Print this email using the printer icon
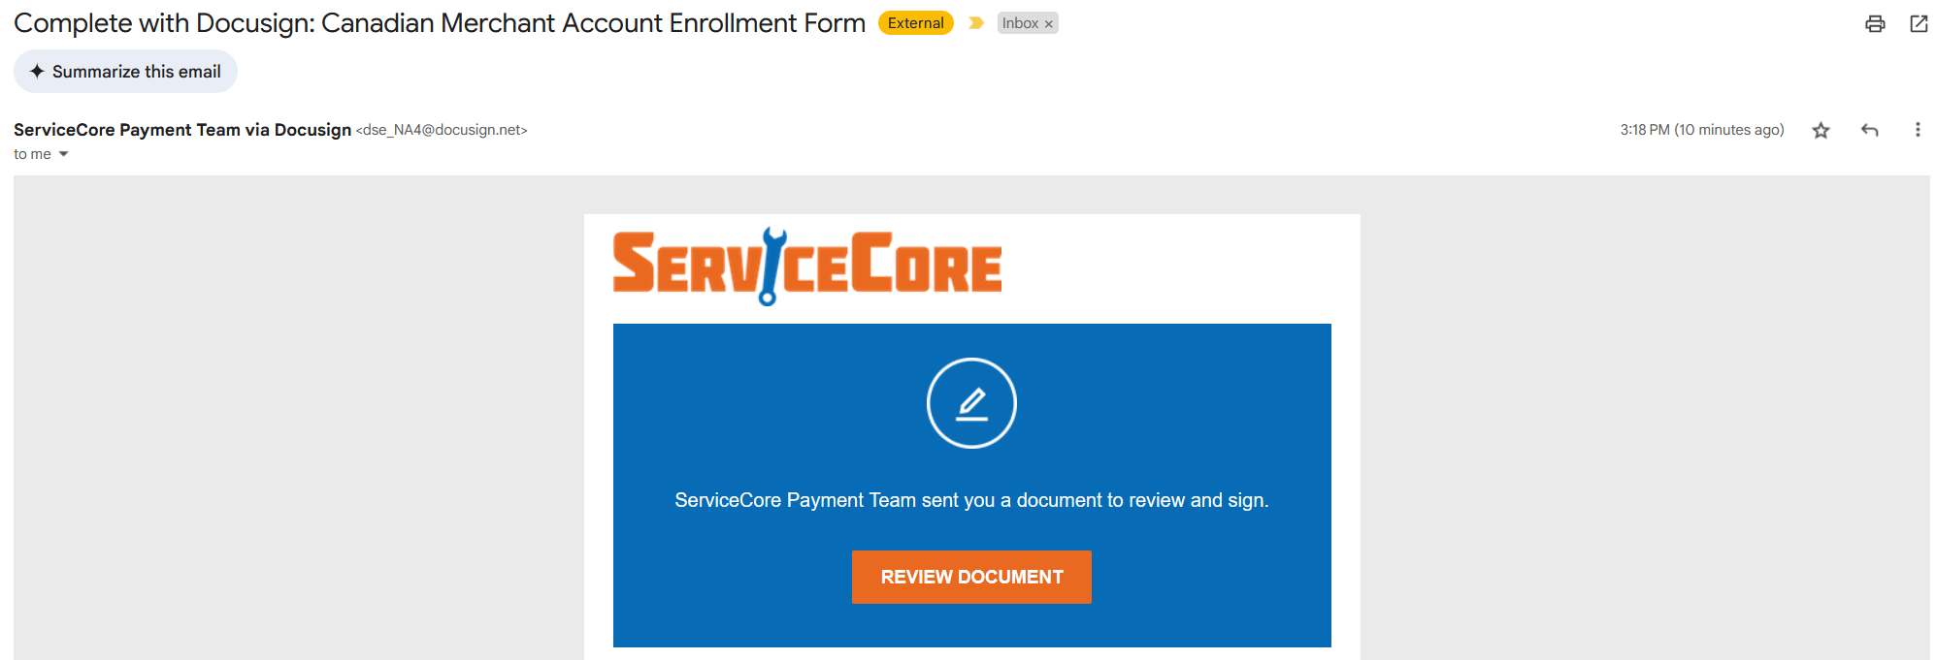Image resolution: width=1936 pixels, height=660 pixels. click(1875, 24)
